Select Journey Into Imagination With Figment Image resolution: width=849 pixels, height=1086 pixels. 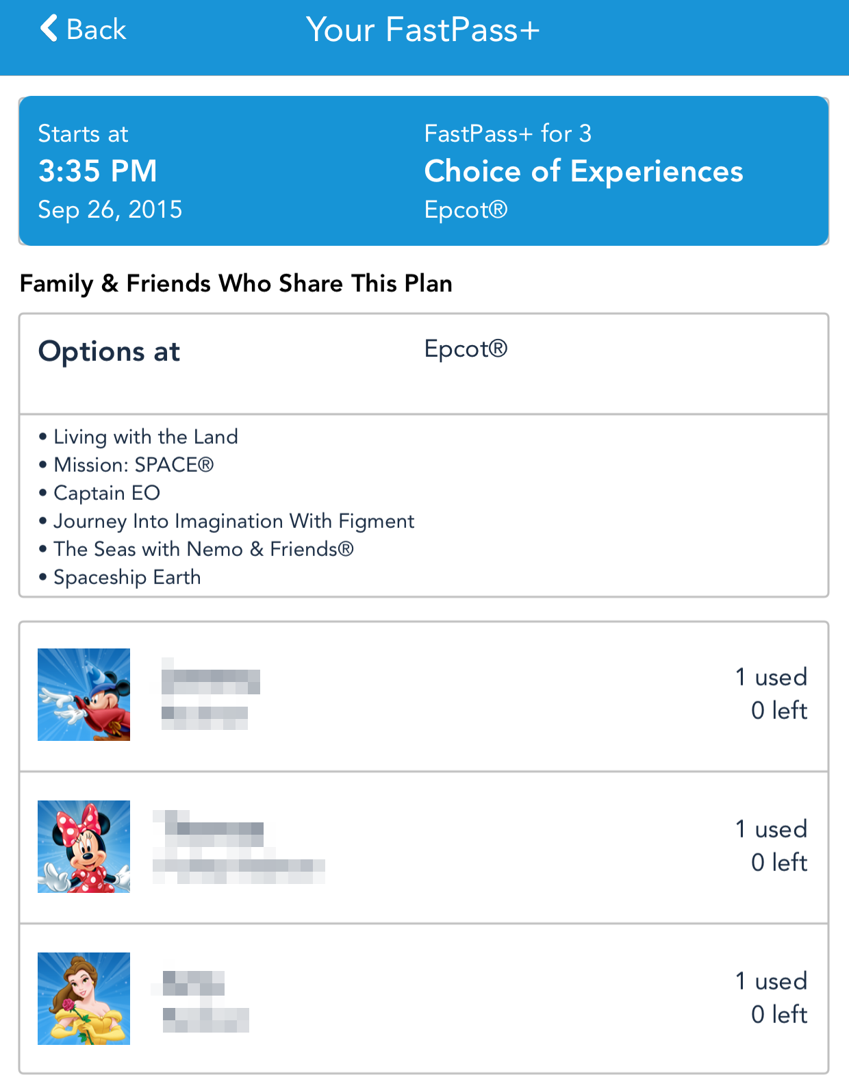(234, 521)
